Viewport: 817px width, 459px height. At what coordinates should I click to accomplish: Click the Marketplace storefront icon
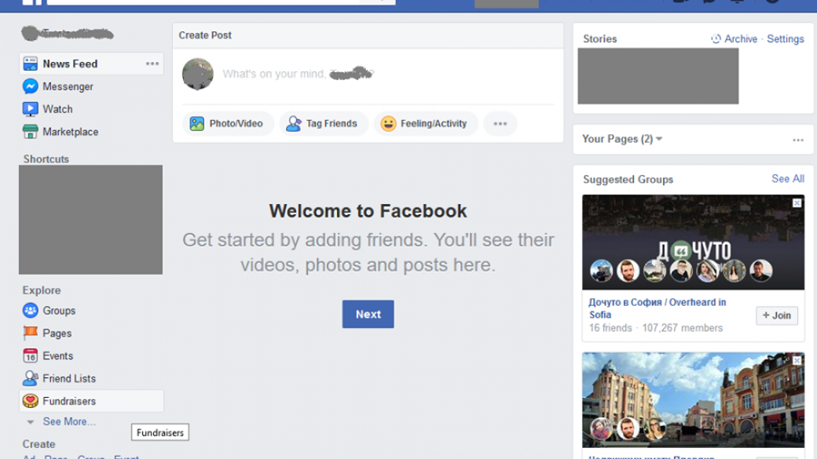click(x=30, y=132)
